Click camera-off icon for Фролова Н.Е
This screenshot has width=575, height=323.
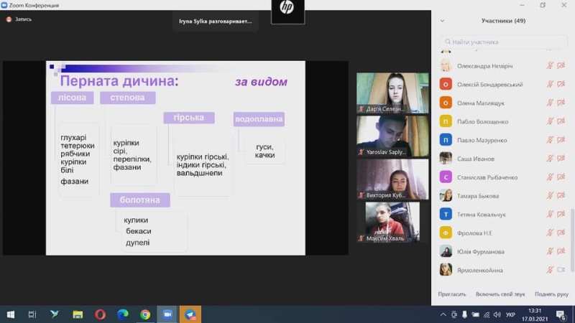coord(561,233)
